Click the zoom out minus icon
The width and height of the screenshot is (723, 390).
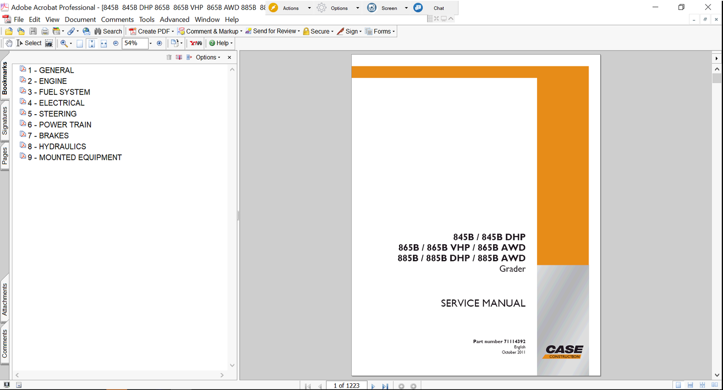(x=116, y=43)
